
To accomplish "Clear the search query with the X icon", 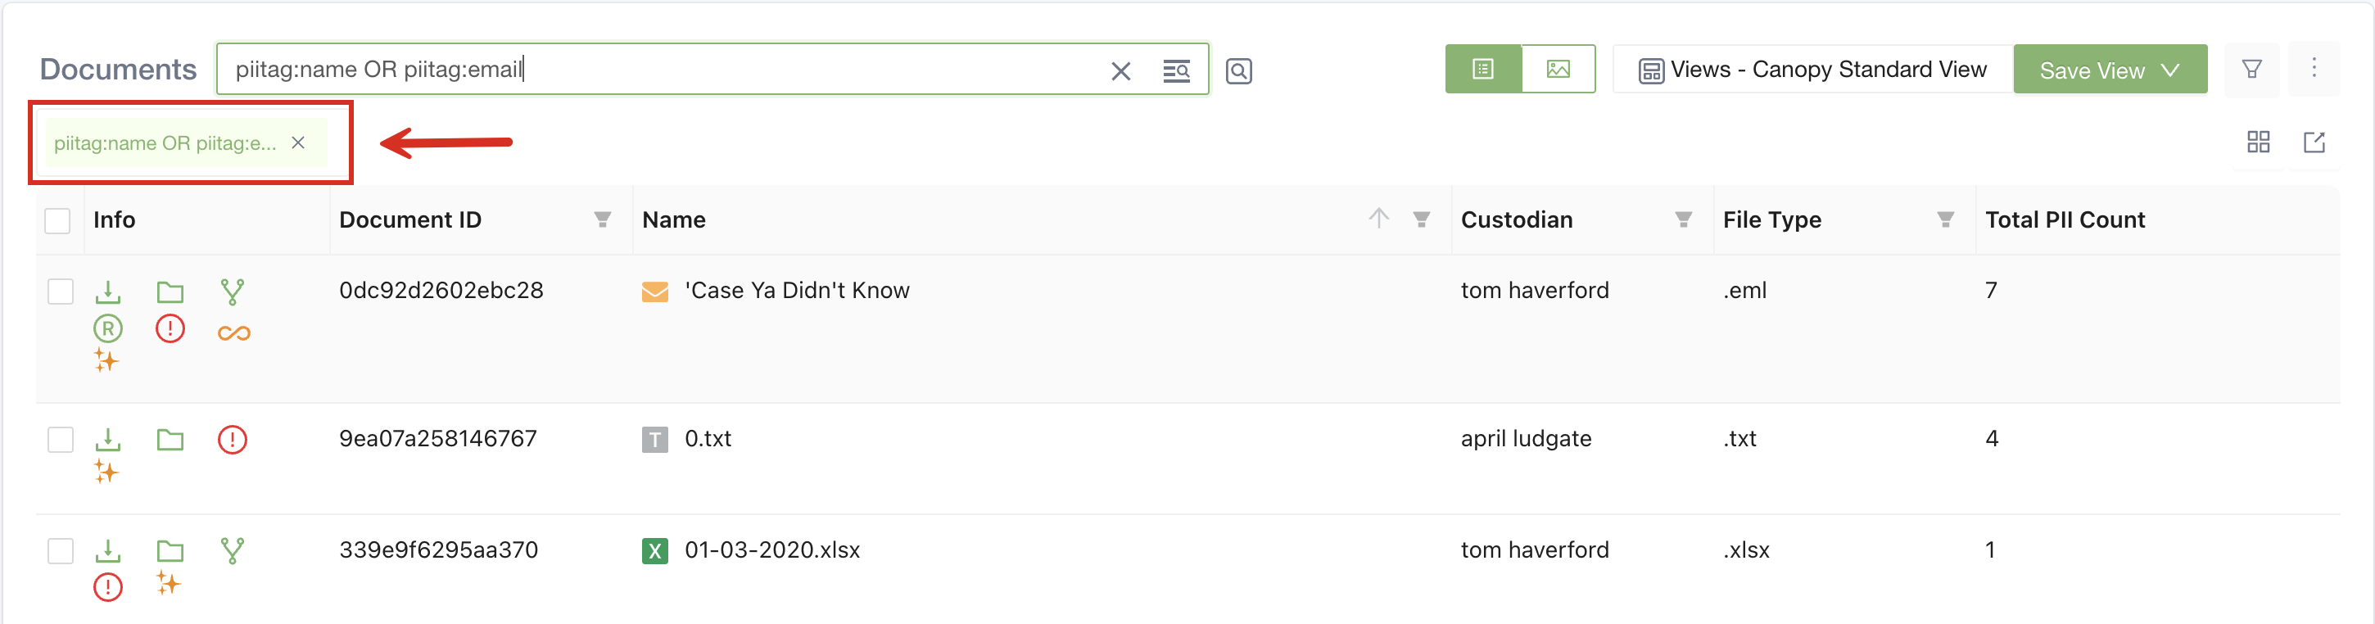I will click(x=1120, y=71).
